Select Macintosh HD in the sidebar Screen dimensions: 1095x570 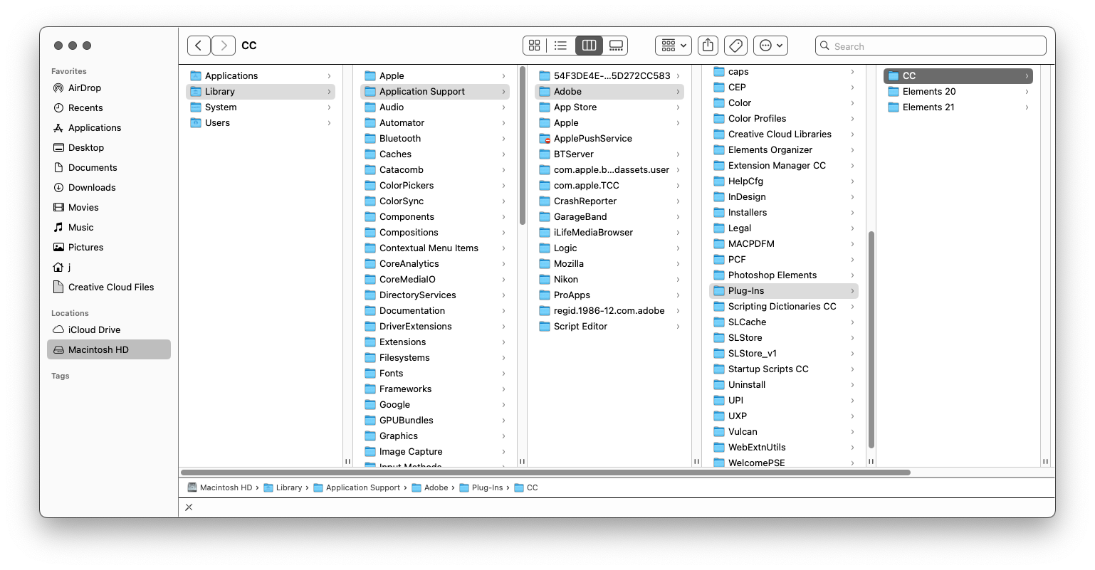click(x=109, y=350)
